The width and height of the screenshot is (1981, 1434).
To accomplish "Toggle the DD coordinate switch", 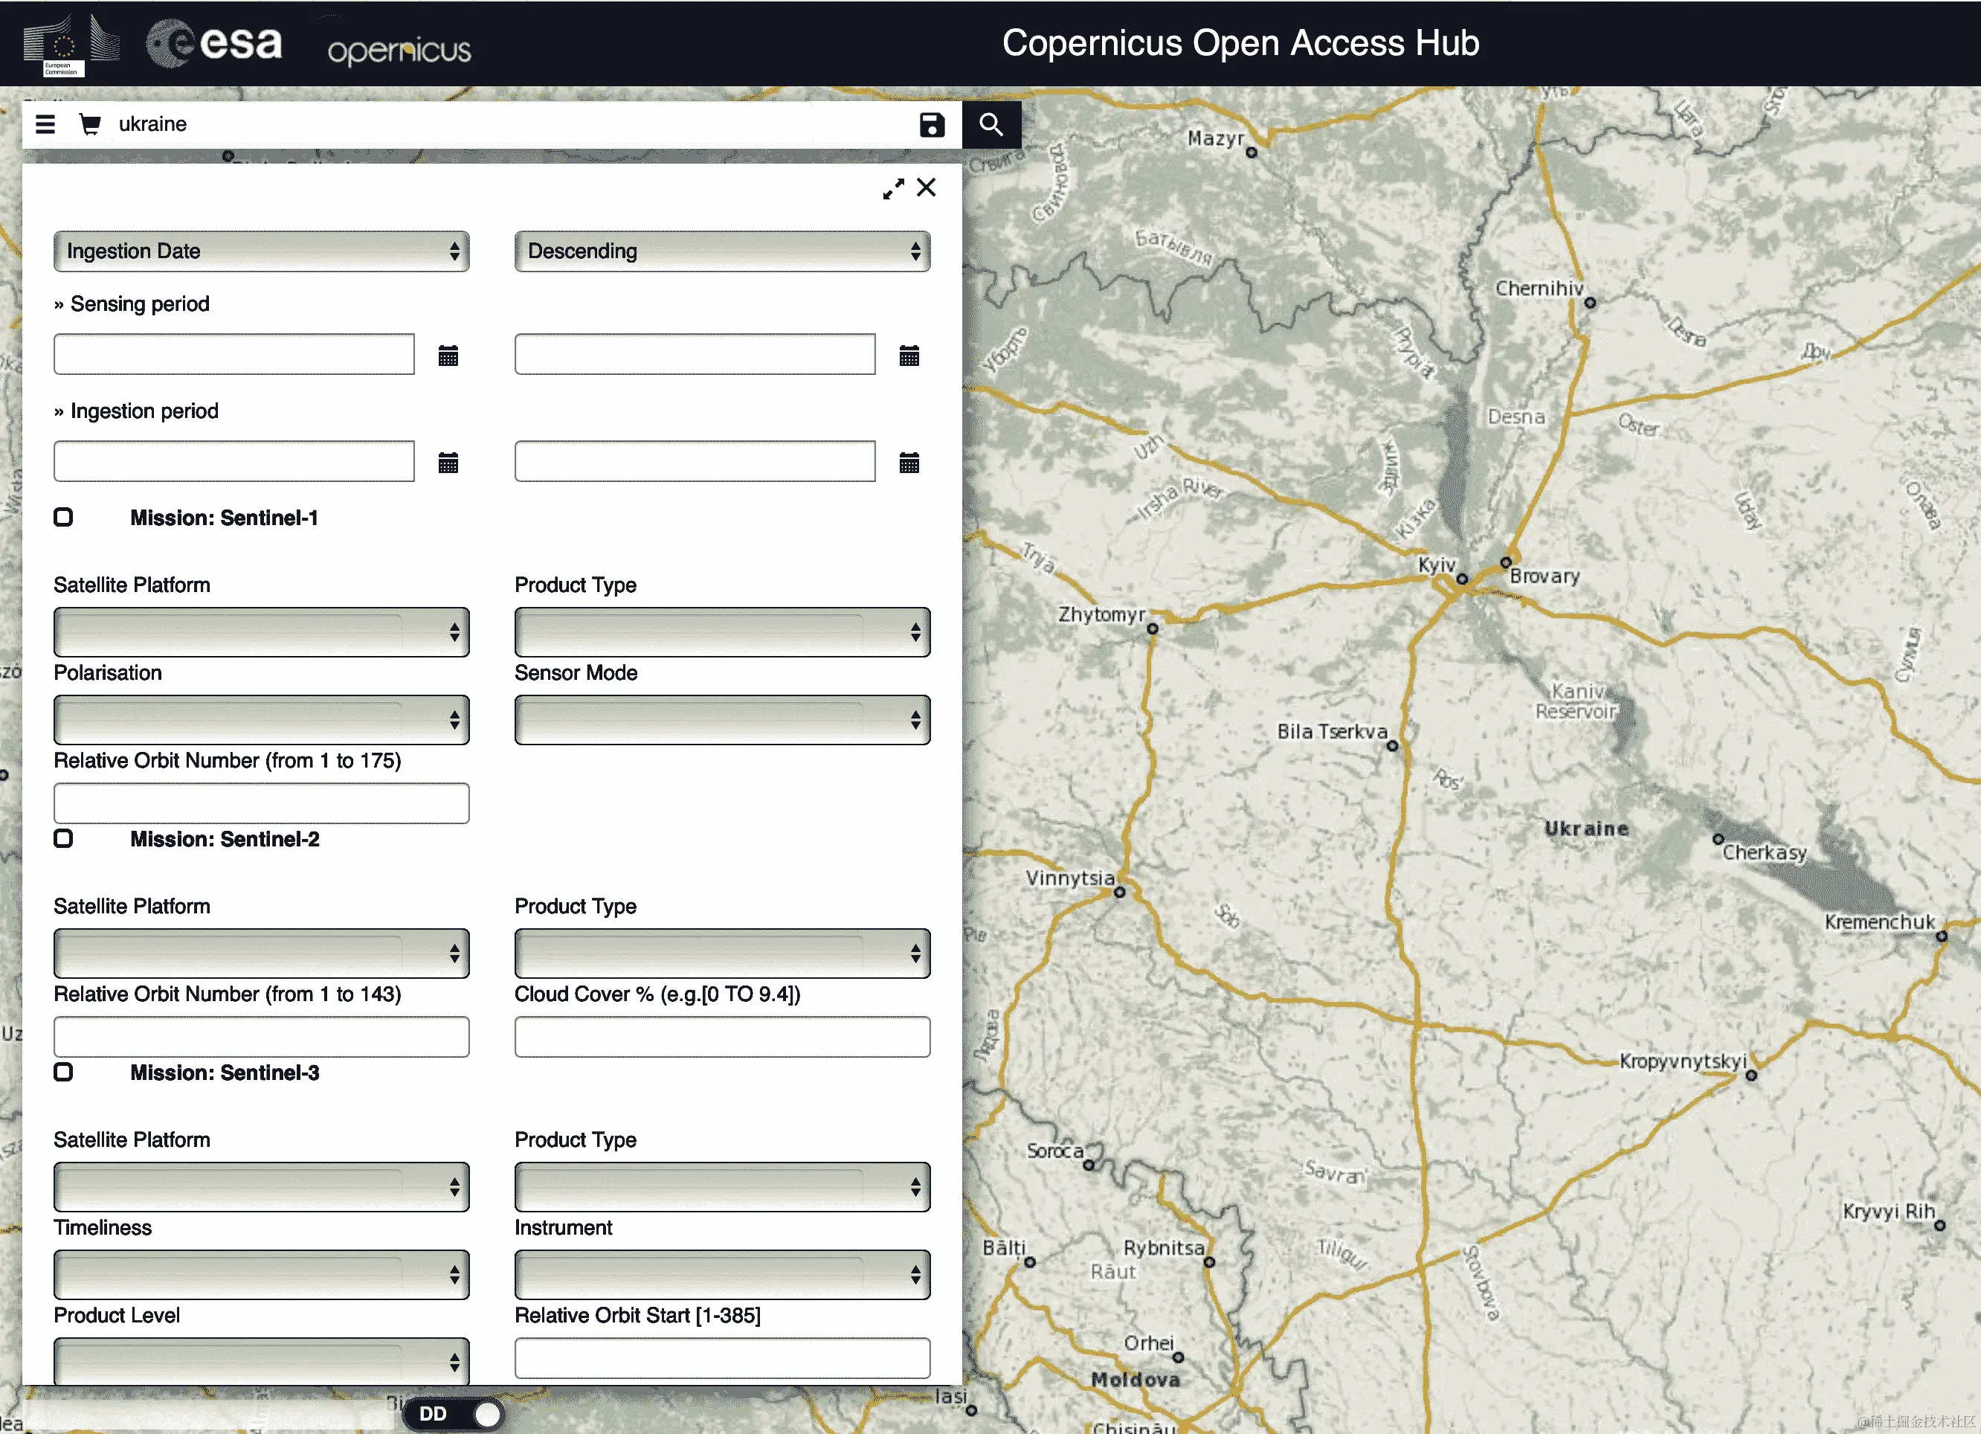I will [455, 1413].
